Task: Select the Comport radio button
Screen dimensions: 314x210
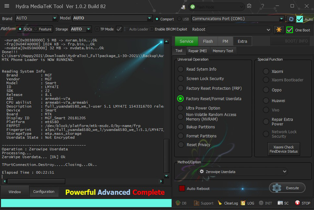Action: click(157, 19)
